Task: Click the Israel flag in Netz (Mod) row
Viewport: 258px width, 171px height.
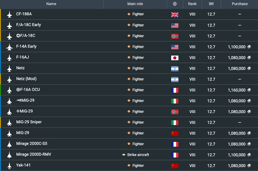Action: coord(175,79)
